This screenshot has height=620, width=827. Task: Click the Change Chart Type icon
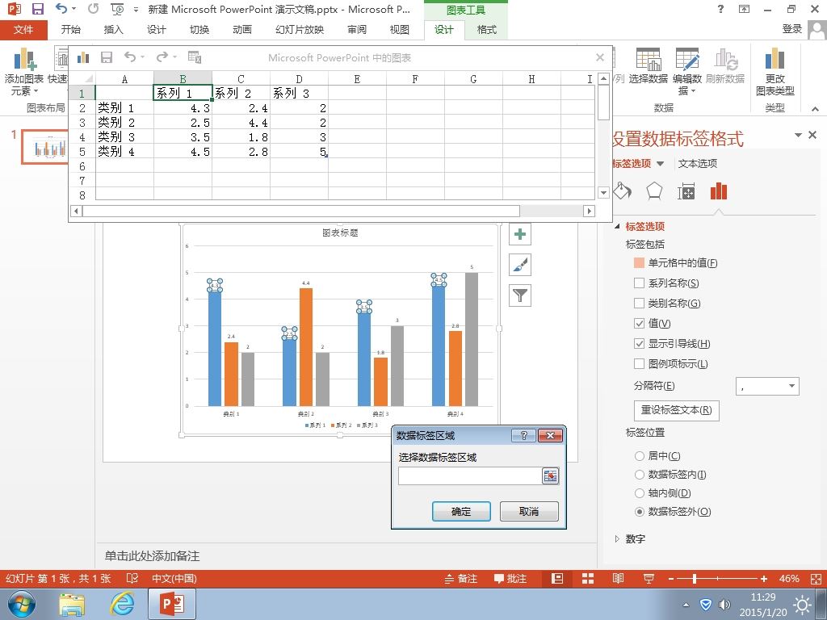(x=775, y=59)
